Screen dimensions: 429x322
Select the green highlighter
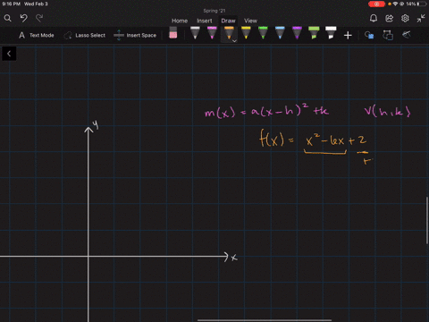coord(314,33)
